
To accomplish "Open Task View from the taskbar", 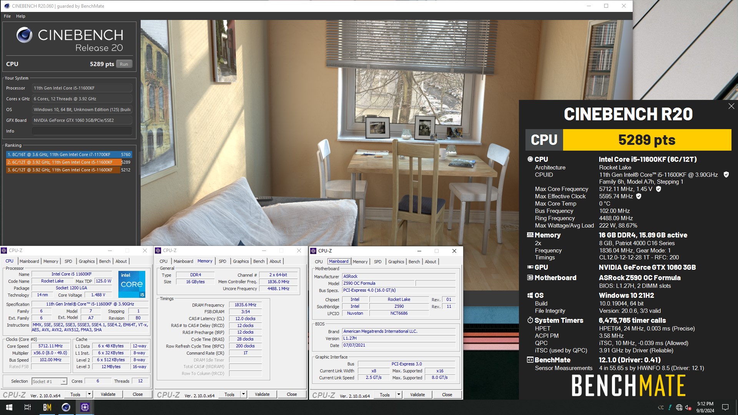I will (28, 407).
